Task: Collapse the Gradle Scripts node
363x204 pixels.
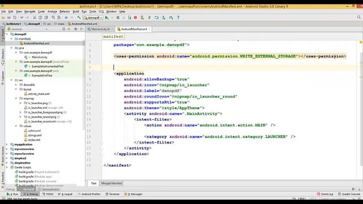Action: point(7,167)
